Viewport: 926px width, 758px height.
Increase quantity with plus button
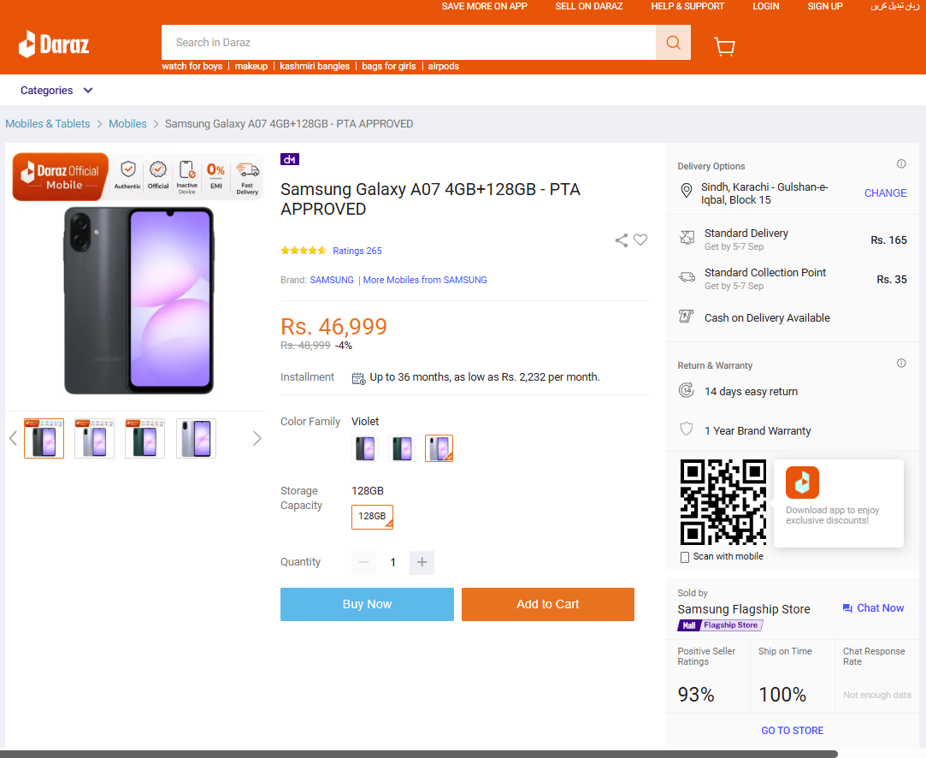[422, 562]
